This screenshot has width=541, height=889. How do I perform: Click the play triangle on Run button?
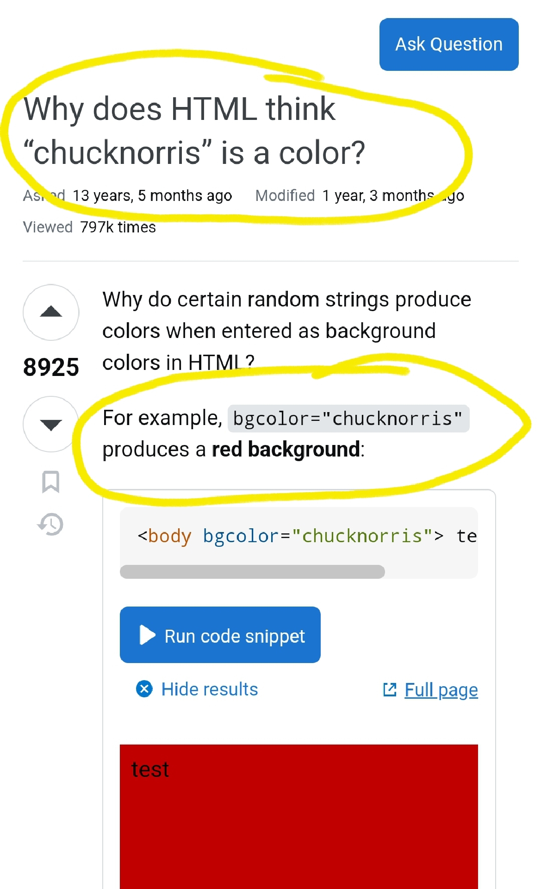point(148,635)
